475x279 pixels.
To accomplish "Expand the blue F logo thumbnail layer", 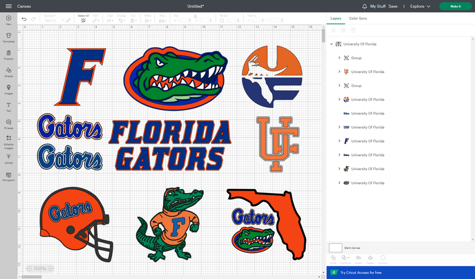I will (339, 141).
